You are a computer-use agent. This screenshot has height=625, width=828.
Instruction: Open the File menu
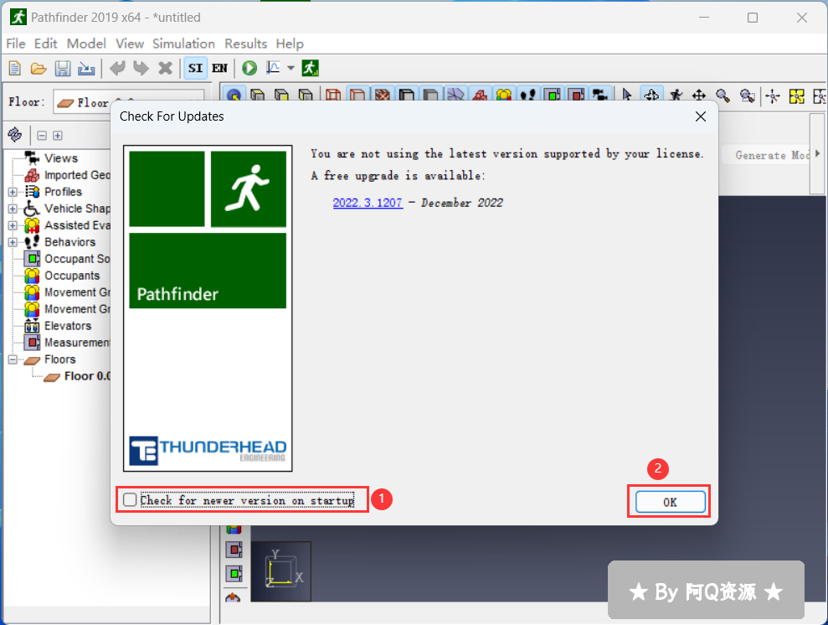(x=15, y=44)
